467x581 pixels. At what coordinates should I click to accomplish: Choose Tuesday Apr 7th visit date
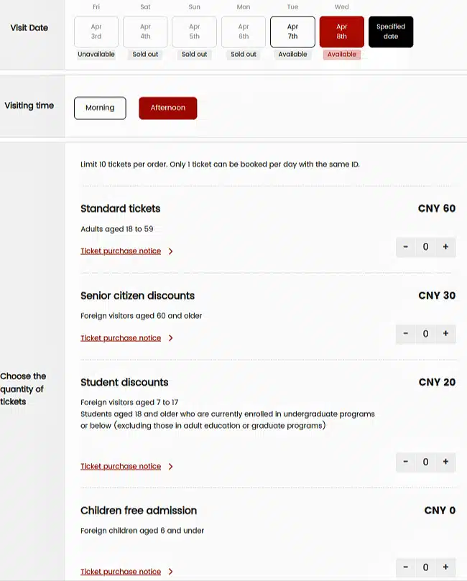pyautogui.click(x=292, y=32)
